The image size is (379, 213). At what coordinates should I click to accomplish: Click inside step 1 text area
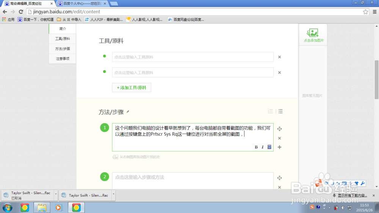(x=193, y=137)
